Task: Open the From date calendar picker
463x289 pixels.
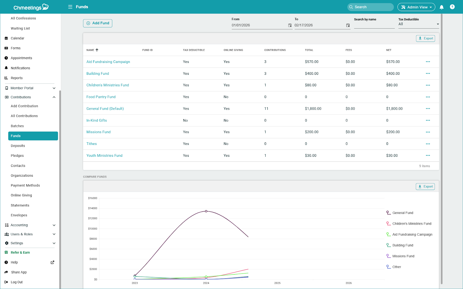Action: pyautogui.click(x=290, y=25)
